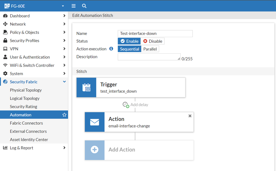Click the Add Action plus icon
The image size is (276, 171).
94,150
